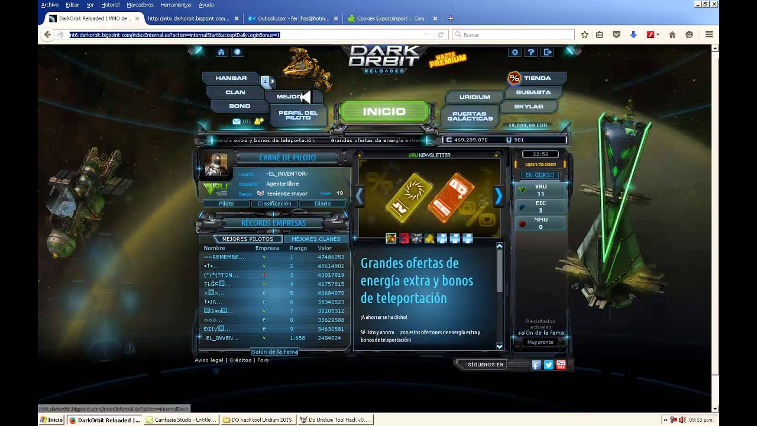Open Twitter social icon
The width and height of the screenshot is (757, 426).
(548, 364)
